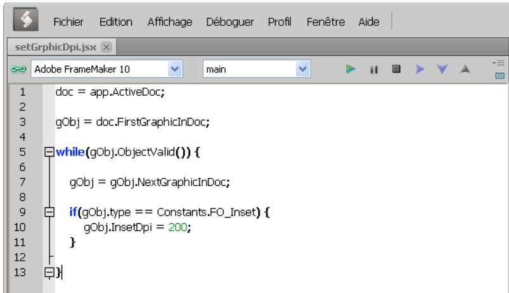Stop script execution
This screenshot has height=293, width=509.
pos(396,69)
